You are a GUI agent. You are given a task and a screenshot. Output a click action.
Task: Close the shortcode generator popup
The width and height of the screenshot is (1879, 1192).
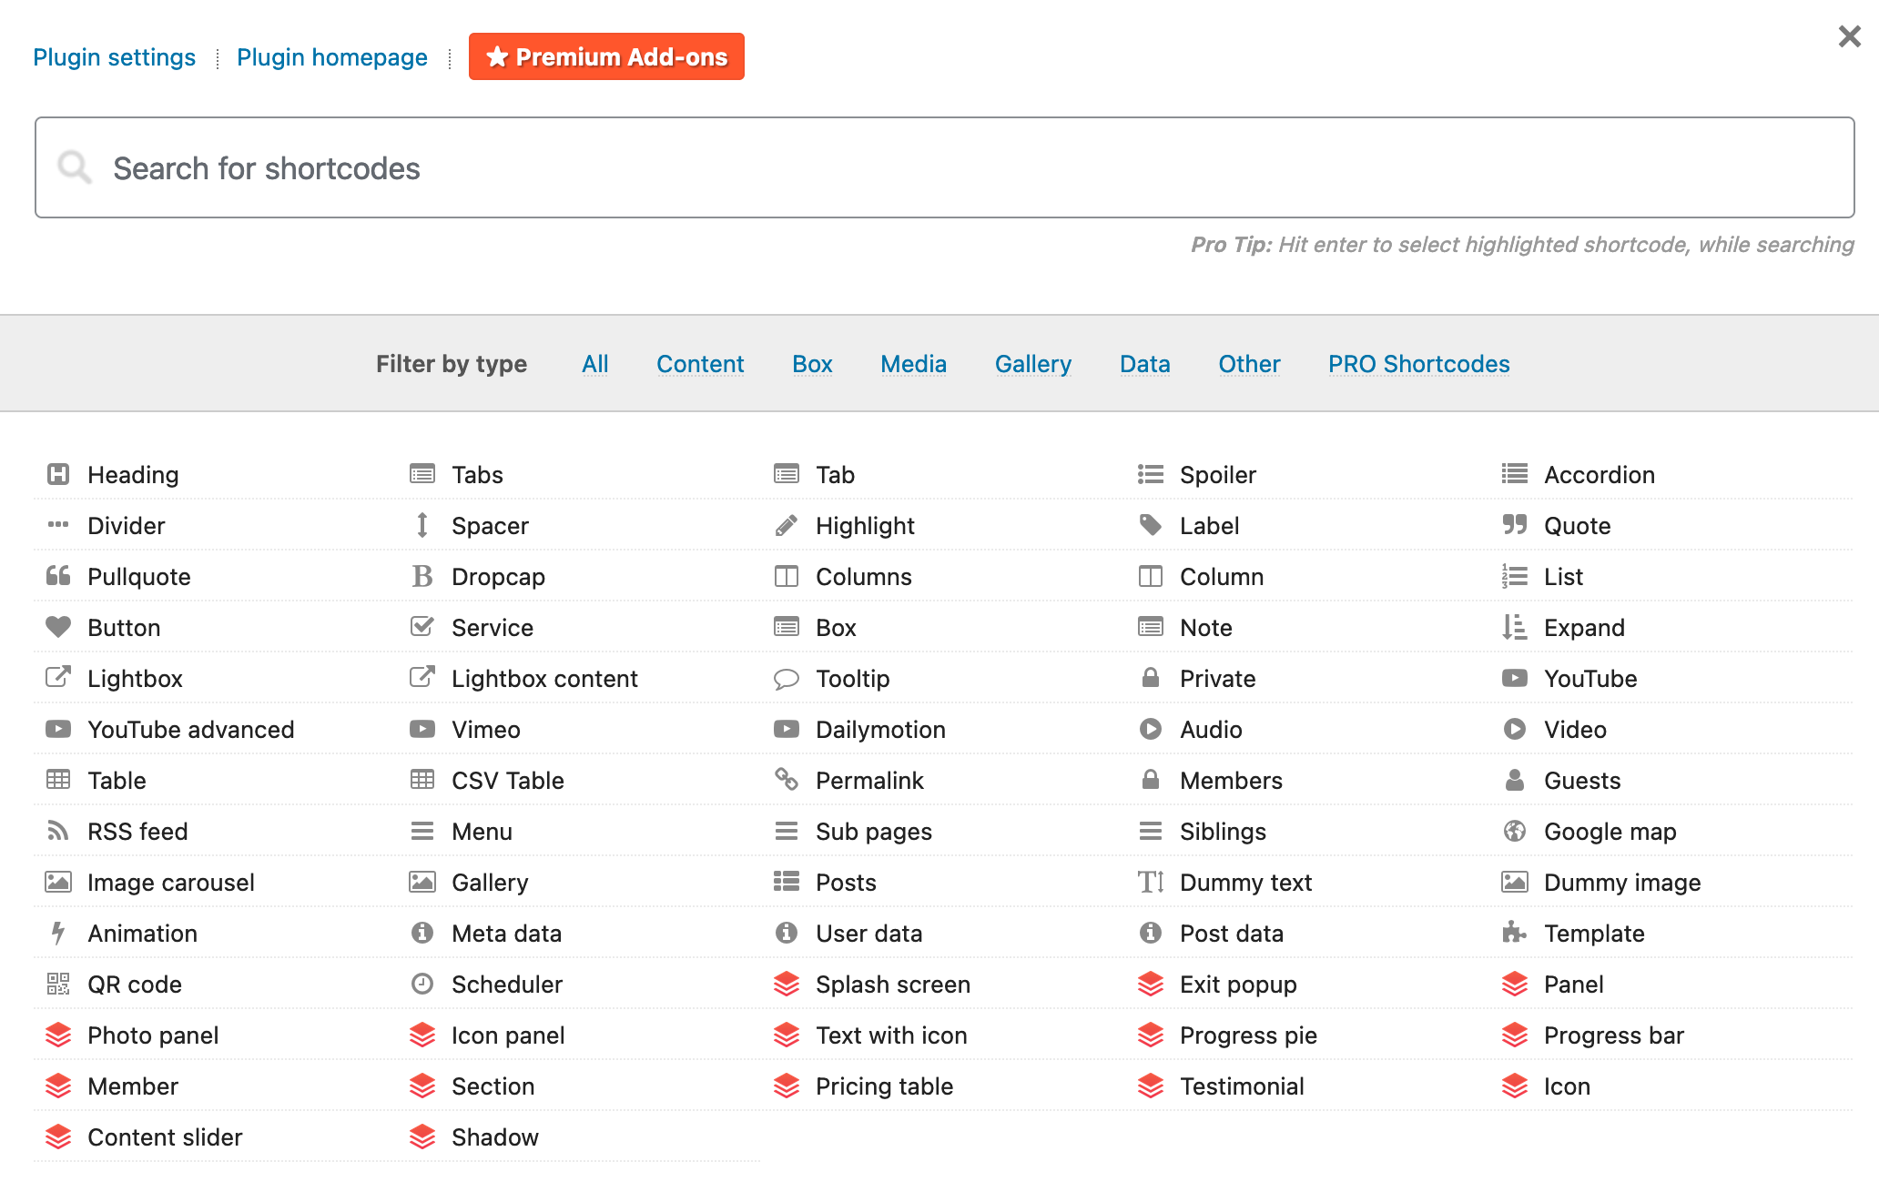(1849, 36)
